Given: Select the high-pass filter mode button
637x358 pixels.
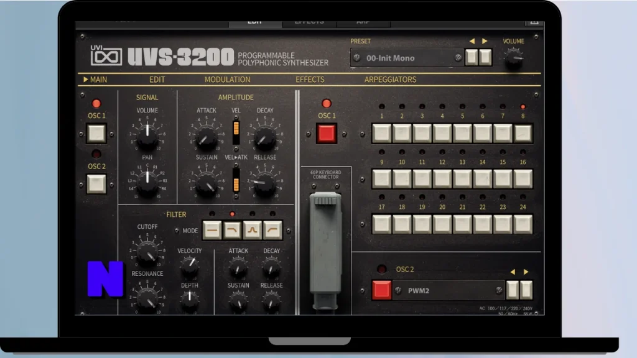Looking at the screenshot, I should click(272, 230).
